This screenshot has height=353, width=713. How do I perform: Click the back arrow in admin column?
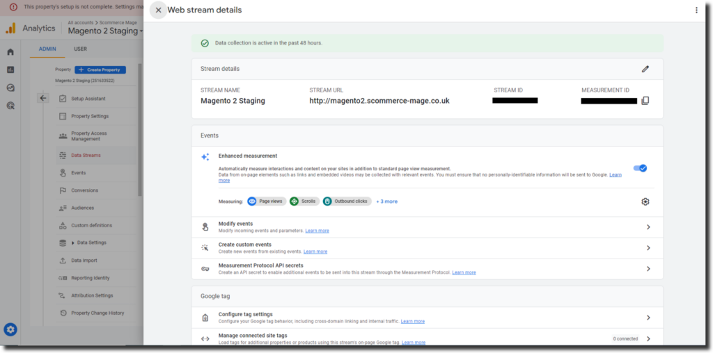(x=43, y=99)
